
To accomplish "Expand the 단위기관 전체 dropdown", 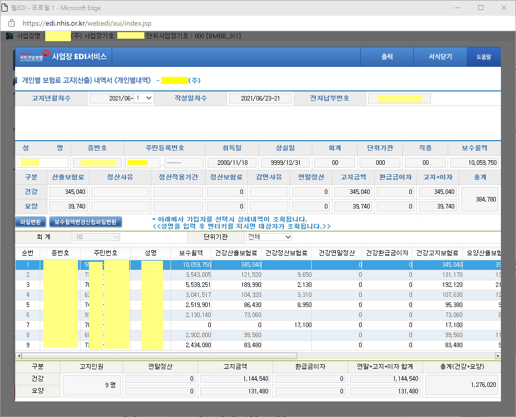I will click(269, 237).
